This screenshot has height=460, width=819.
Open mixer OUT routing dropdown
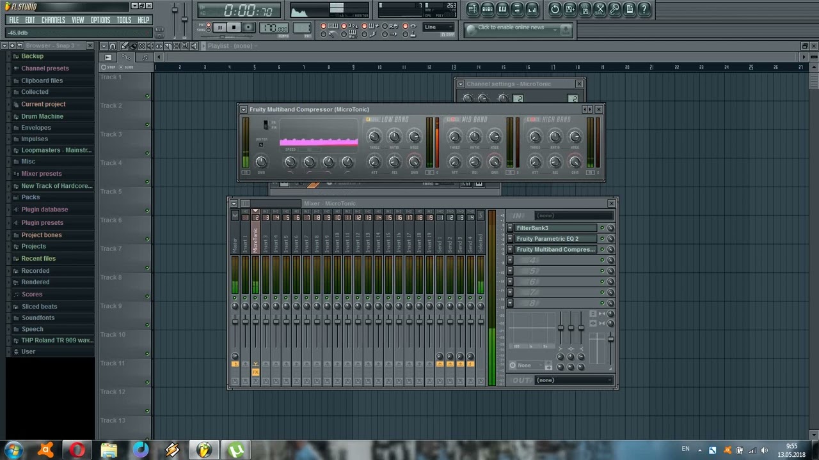click(x=574, y=380)
